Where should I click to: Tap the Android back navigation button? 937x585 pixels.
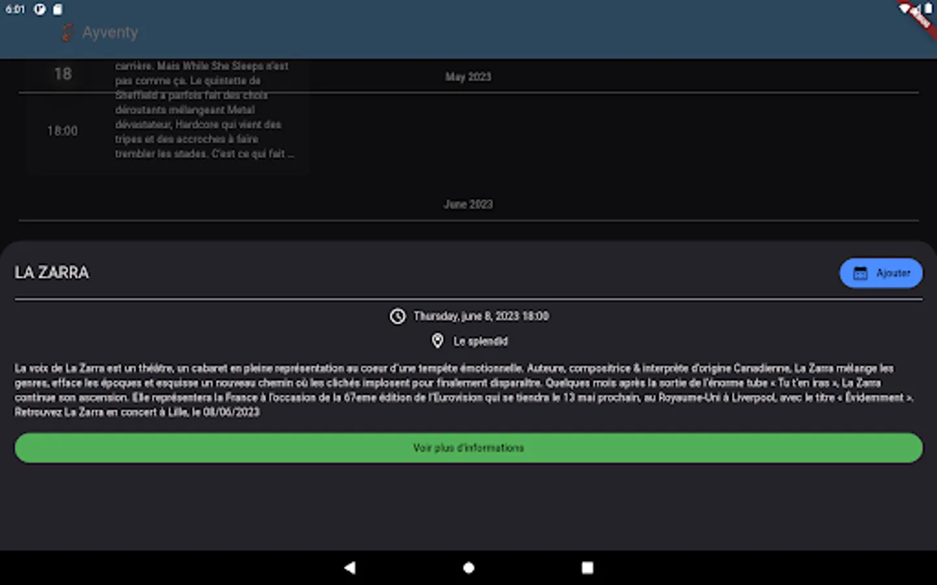click(350, 567)
